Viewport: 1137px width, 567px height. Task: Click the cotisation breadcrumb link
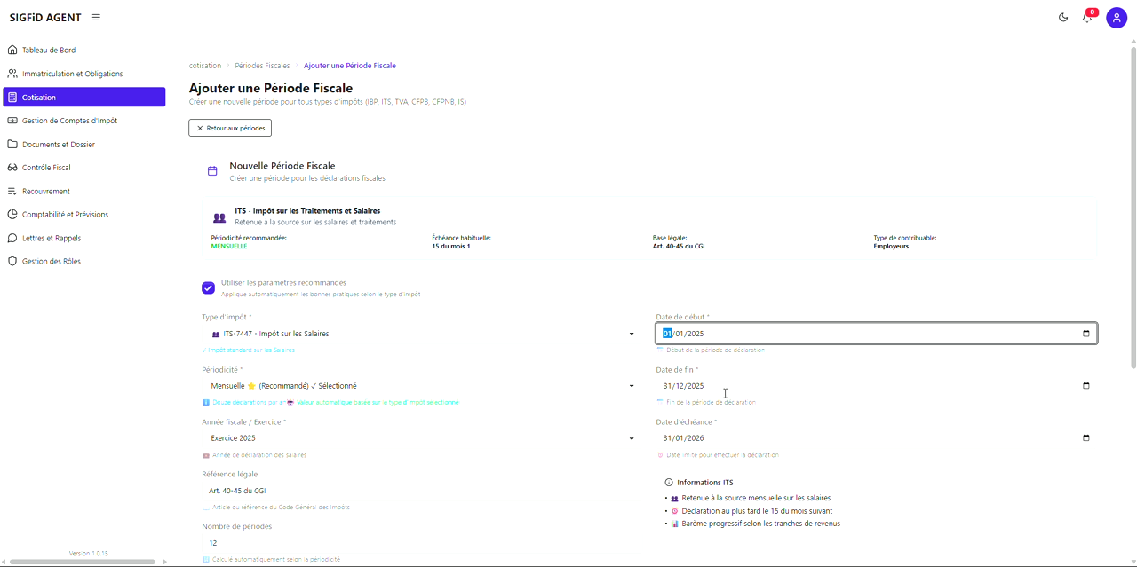(x=205, y=66)
